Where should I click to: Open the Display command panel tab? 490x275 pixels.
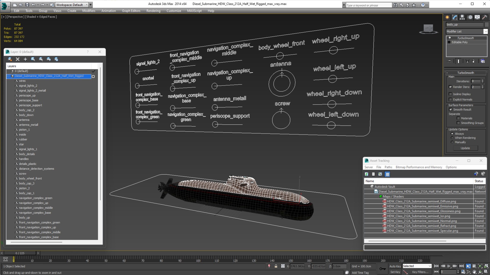(477, 17)
